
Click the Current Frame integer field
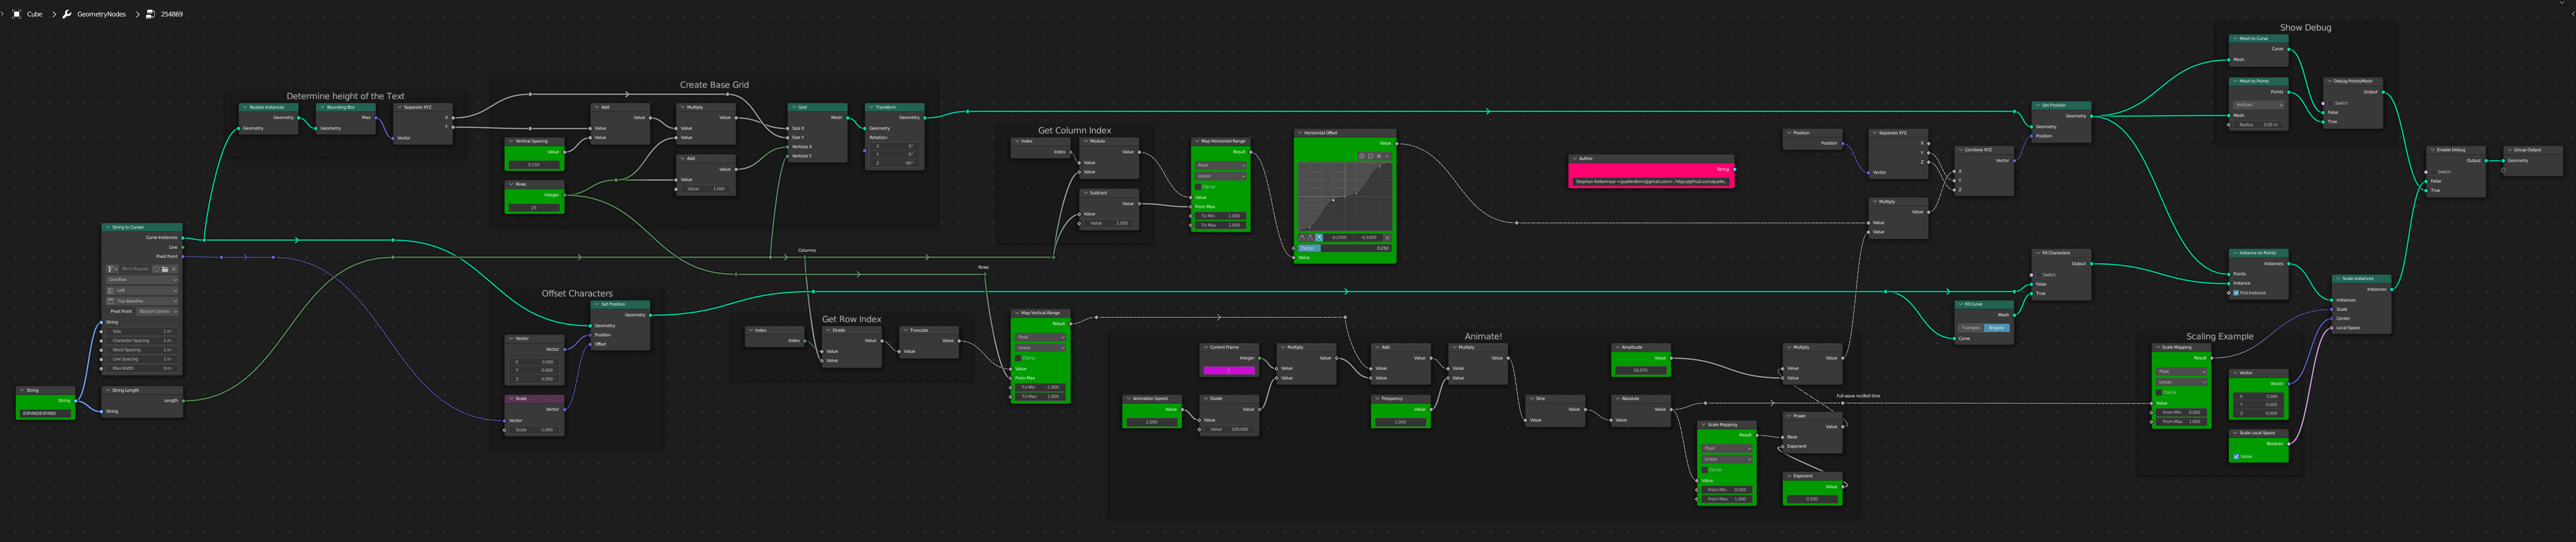tap(1229, 370)
